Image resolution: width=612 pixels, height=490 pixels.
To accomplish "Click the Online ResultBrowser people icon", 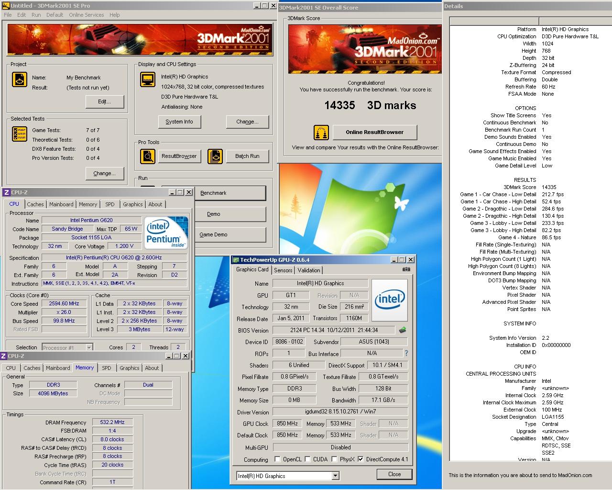I will (321, 132).
